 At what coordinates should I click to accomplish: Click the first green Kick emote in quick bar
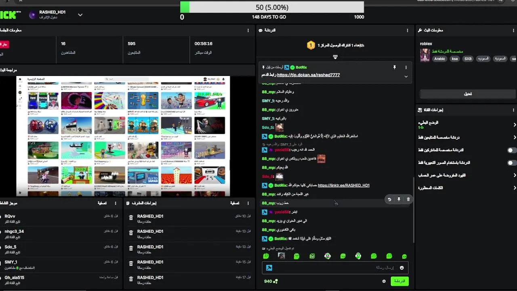click(x=266, y=256)
